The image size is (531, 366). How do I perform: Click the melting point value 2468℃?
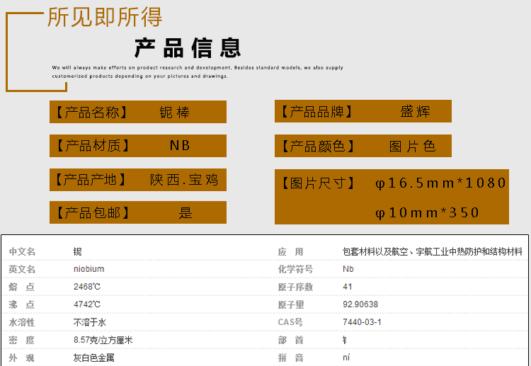pos(87,287)
